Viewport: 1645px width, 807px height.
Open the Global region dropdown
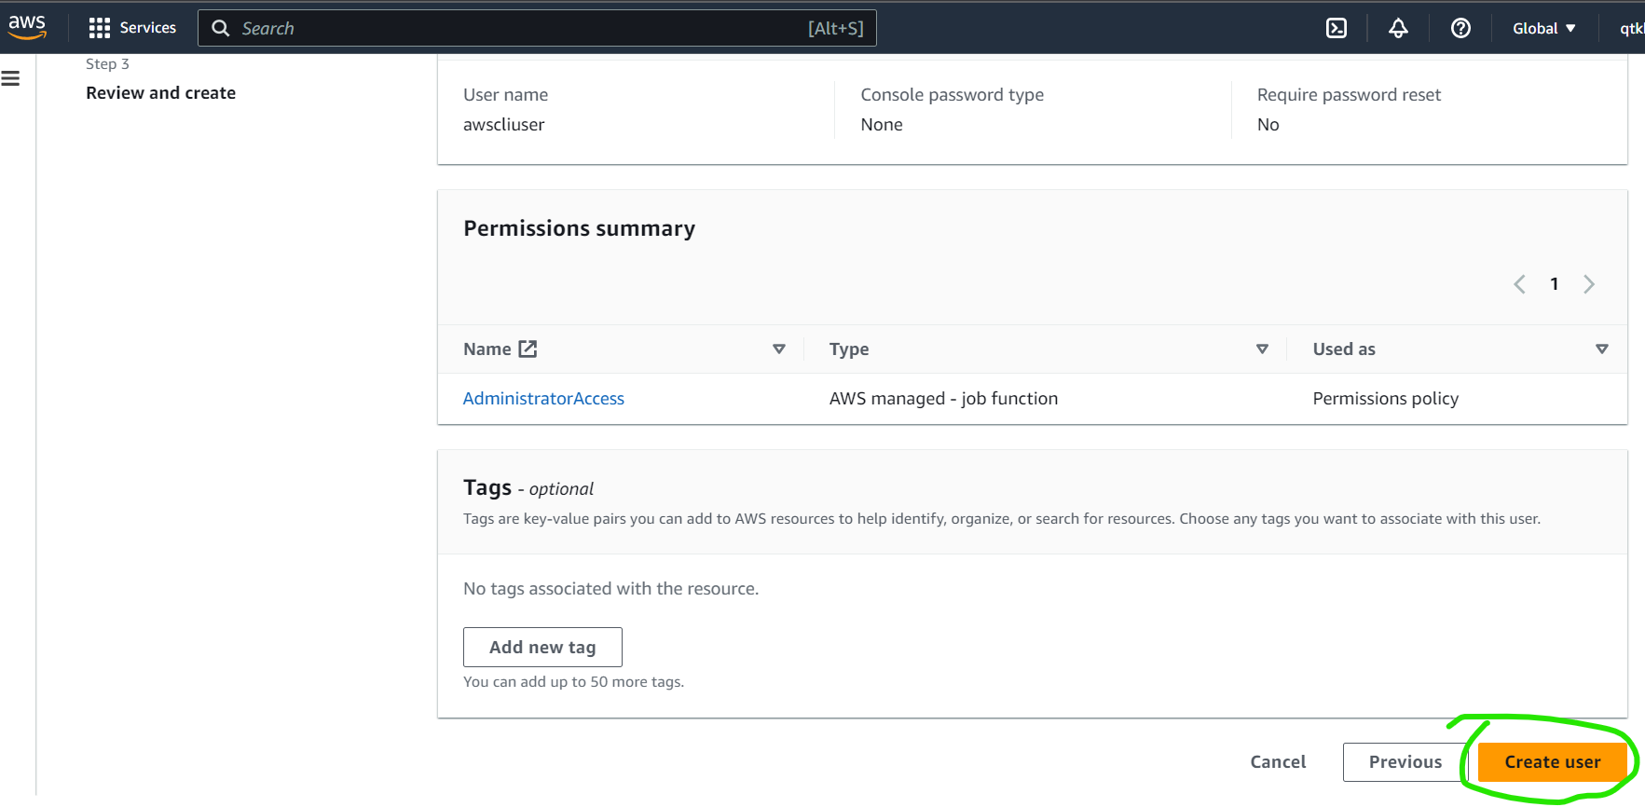tap(1543, 28)
